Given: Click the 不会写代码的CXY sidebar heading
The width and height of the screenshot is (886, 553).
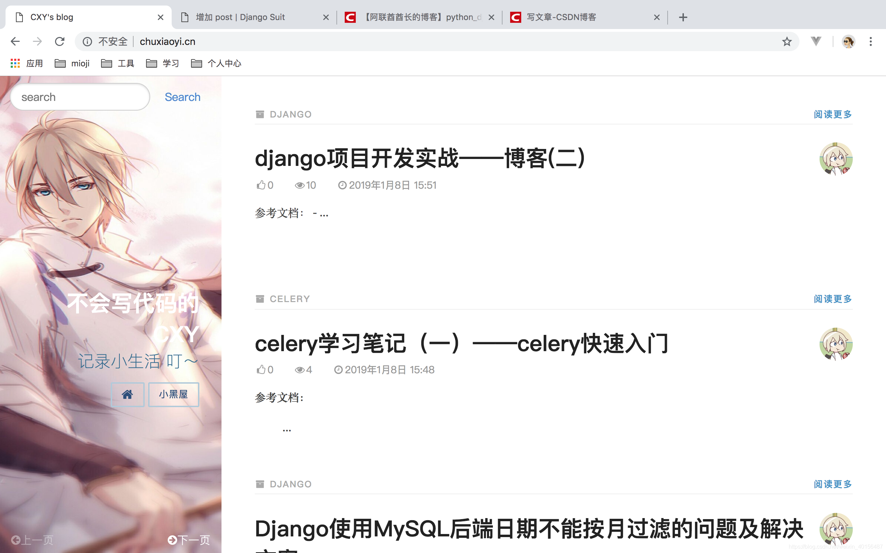Looking at the screenshot, I should (133, 318).
